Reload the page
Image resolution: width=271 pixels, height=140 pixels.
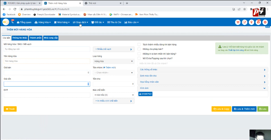click(15, 9)
